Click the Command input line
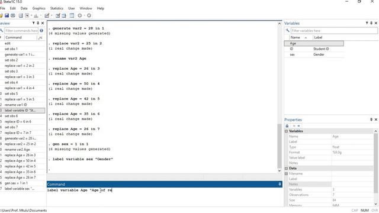This screenshot has height=213, width=379. [165, 191]
